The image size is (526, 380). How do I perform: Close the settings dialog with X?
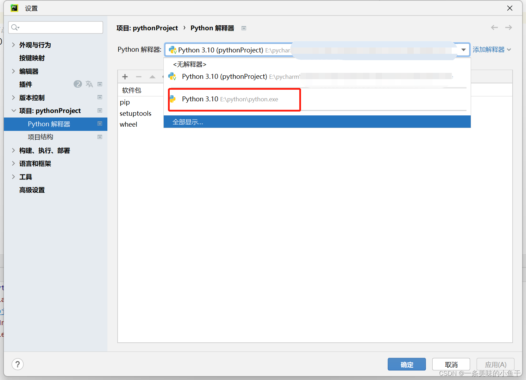(x=509, y=8)
